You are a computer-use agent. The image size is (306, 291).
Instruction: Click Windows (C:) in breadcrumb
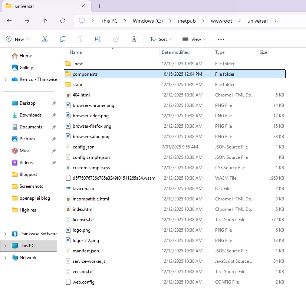tap(148, 21)
